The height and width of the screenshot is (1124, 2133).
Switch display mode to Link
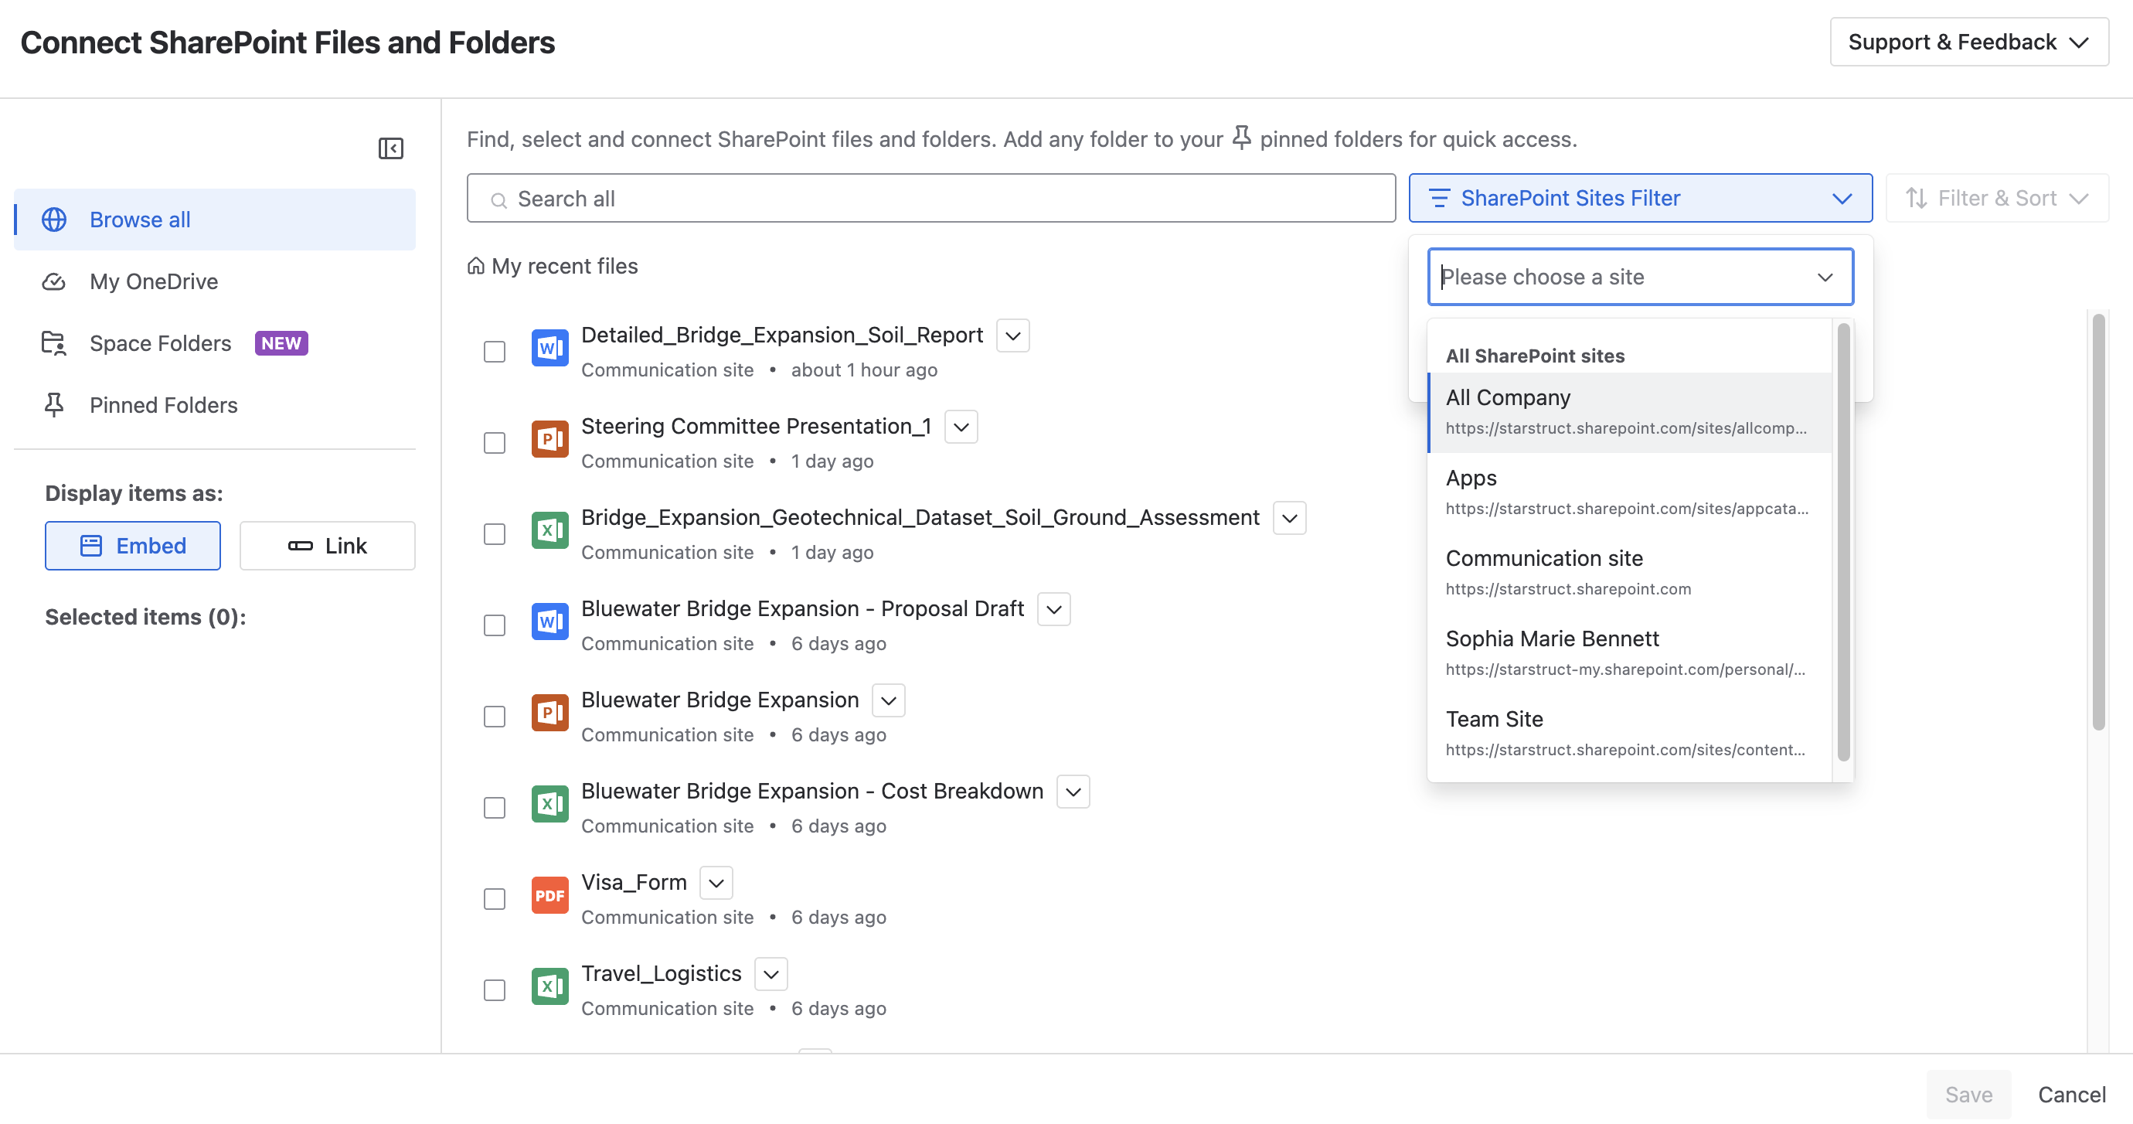327,546
